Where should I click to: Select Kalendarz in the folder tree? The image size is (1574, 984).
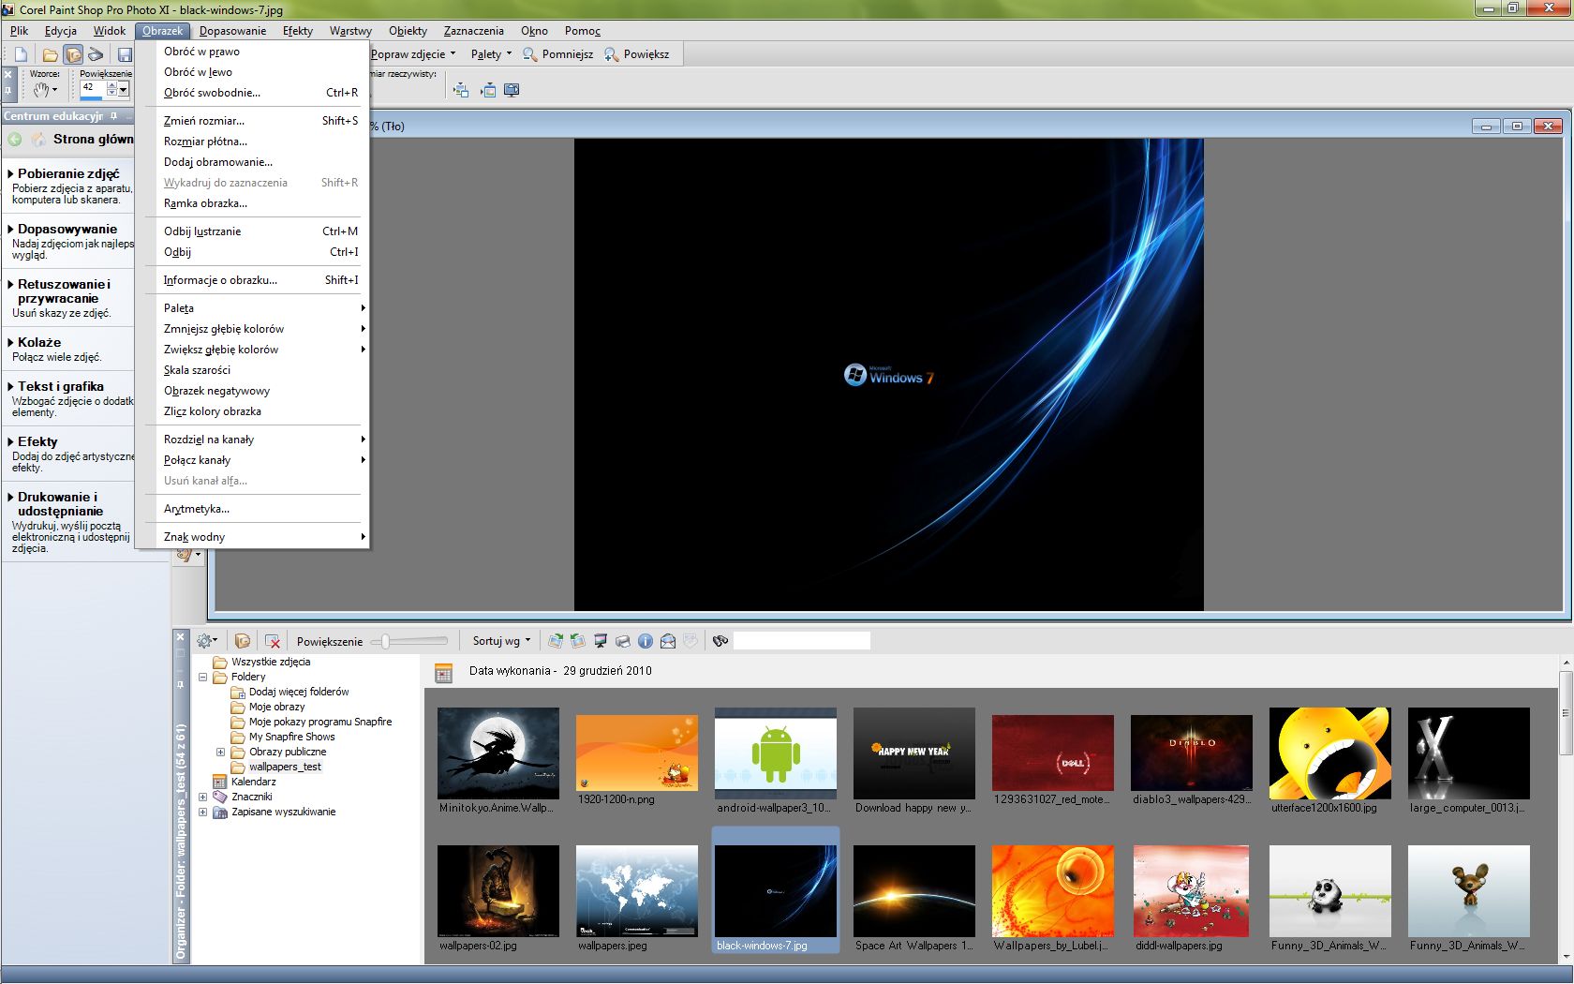tap(253, 782)
